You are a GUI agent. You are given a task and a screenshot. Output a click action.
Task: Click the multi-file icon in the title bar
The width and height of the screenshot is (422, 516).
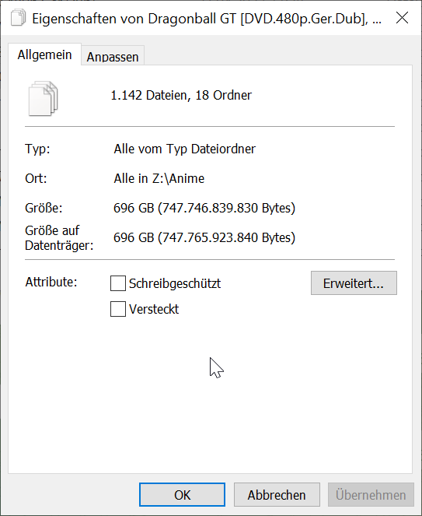tap(18, 18)
